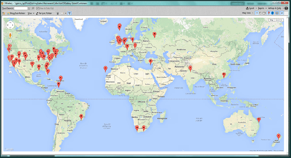Toggle the grid layout icon in Map View bar
Image resolution: width=291 pixels, height=158 pixels.
coord(277,13)
